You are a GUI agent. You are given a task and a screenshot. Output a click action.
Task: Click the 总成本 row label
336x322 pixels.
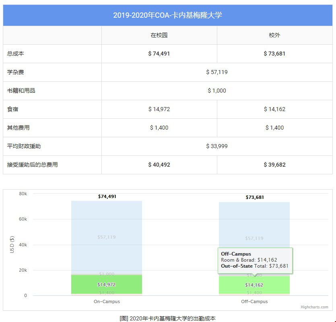tap(15, 54)
